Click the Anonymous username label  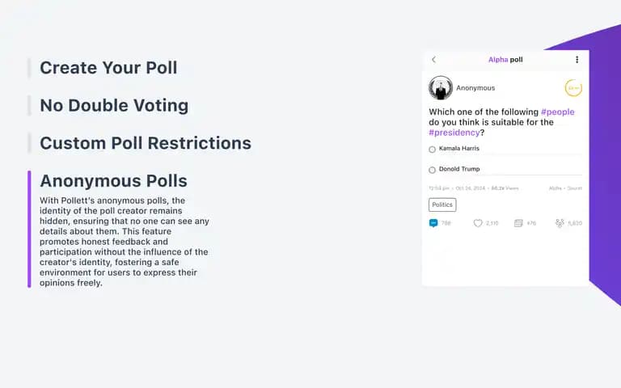(x=475, y=88)
